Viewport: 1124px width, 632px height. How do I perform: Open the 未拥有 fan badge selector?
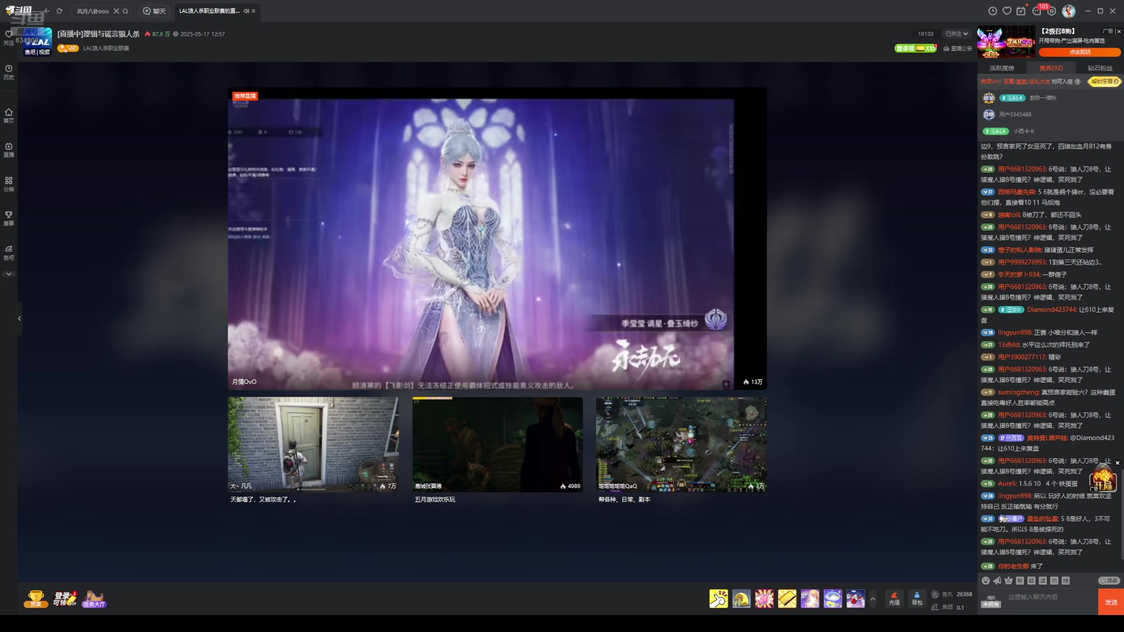pos(991,602)
